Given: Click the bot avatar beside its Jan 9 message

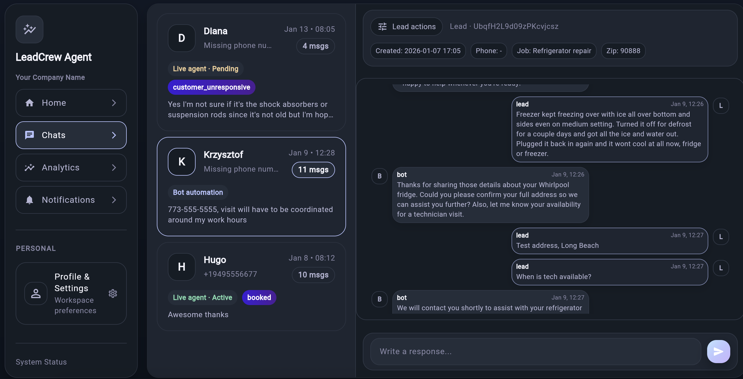Looking at the screenshot, I should click(379, 176).
